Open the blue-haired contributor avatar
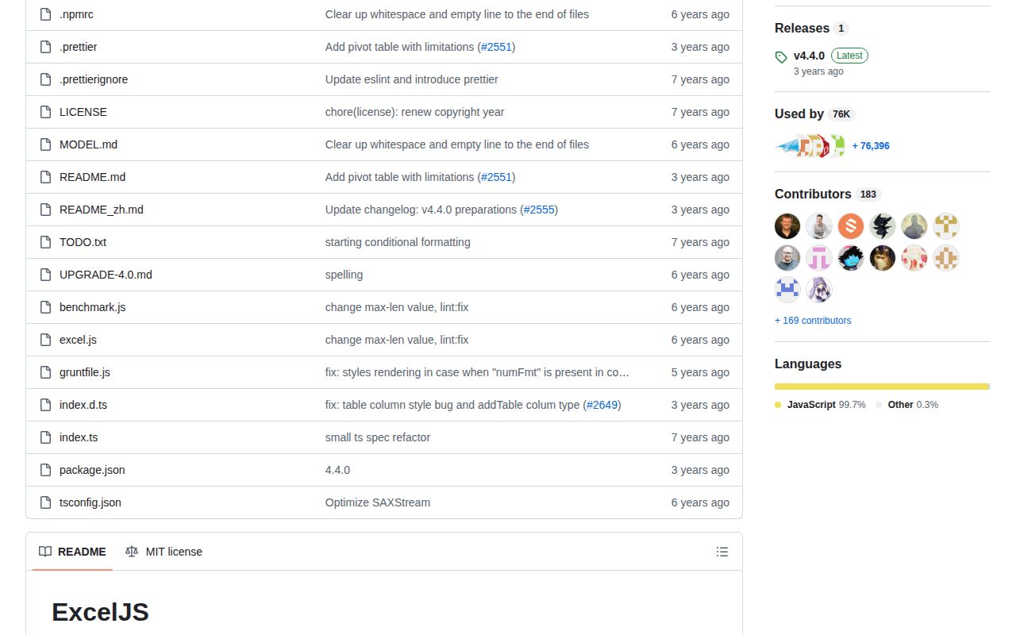This screenshot has height=635, width=1016. [851, 258]
